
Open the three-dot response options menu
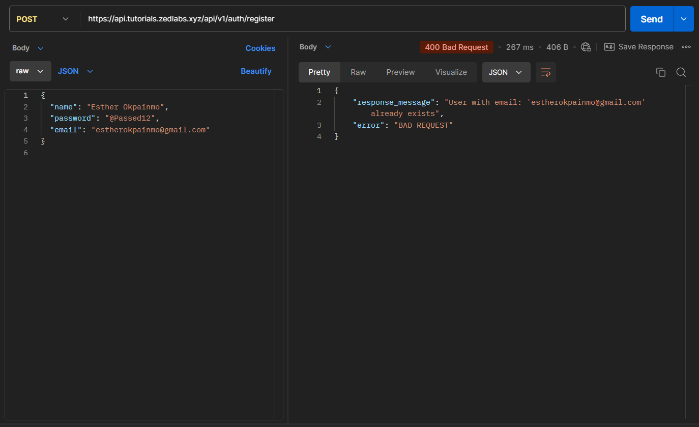click(686, 47)
